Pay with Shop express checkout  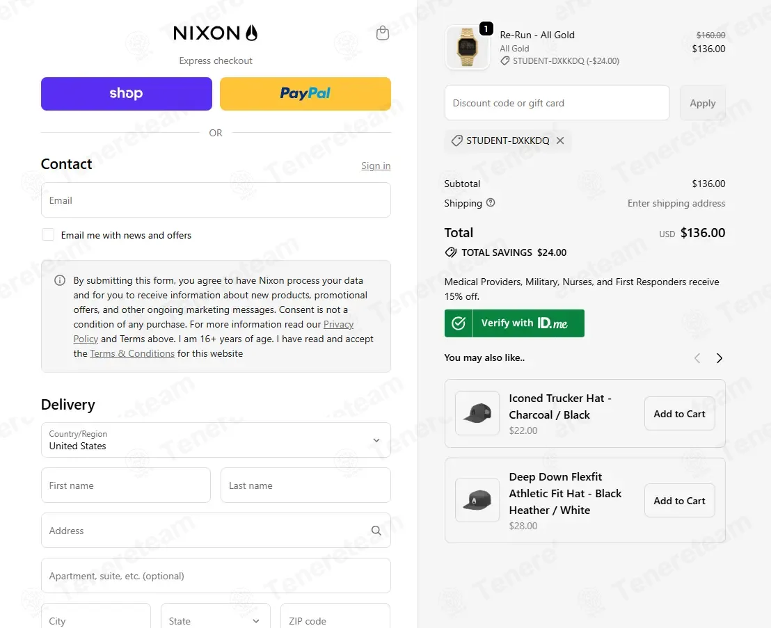pyautogui.click(x=127, y=94)
